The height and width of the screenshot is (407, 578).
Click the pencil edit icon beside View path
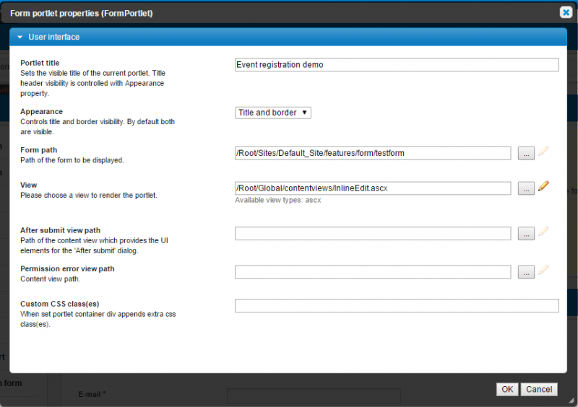543,186
